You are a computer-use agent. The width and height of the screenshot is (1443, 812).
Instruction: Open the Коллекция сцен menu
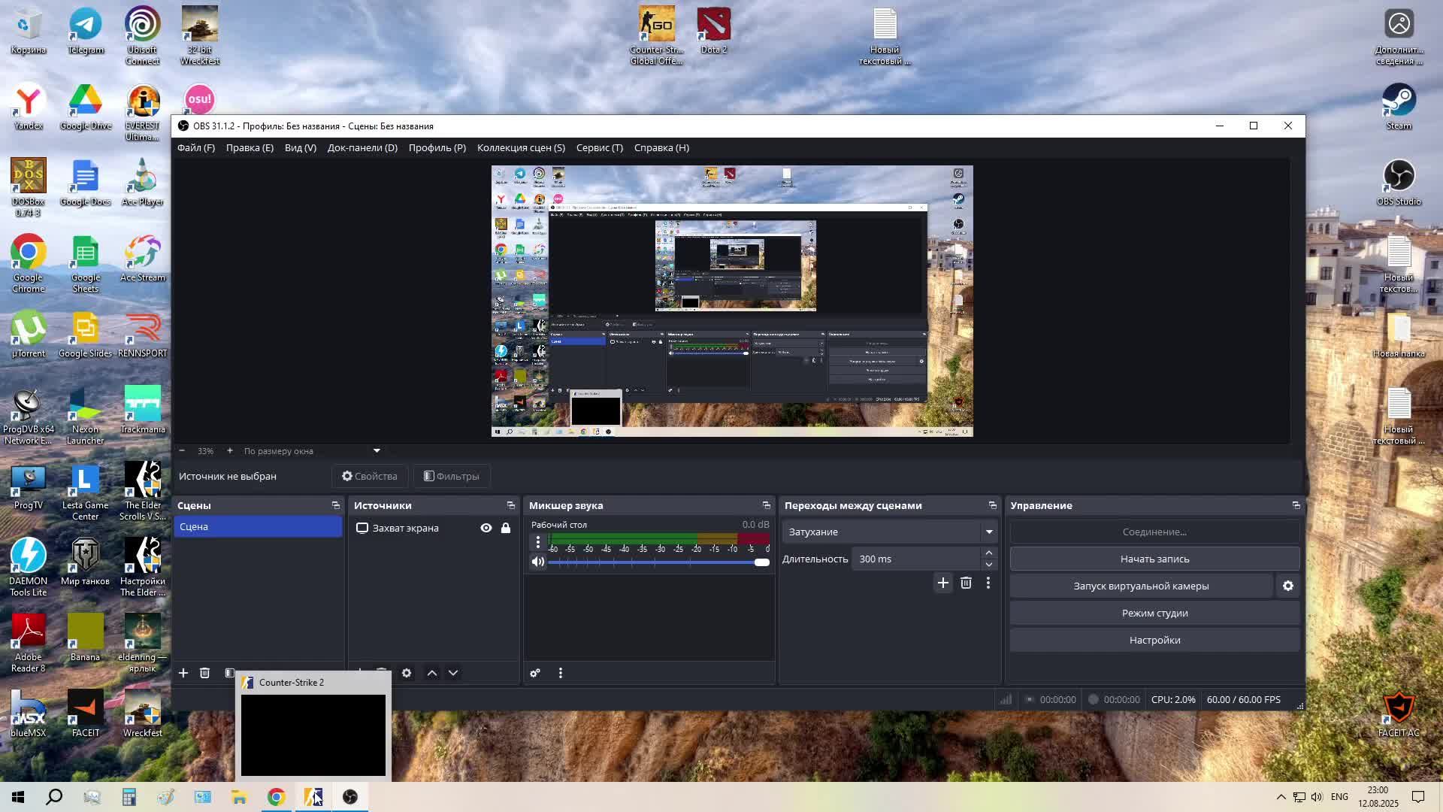pyautogui.click(x=521, y=147)
